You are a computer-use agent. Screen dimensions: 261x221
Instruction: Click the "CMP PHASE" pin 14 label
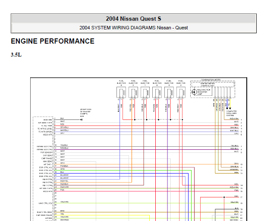(47, 158)
